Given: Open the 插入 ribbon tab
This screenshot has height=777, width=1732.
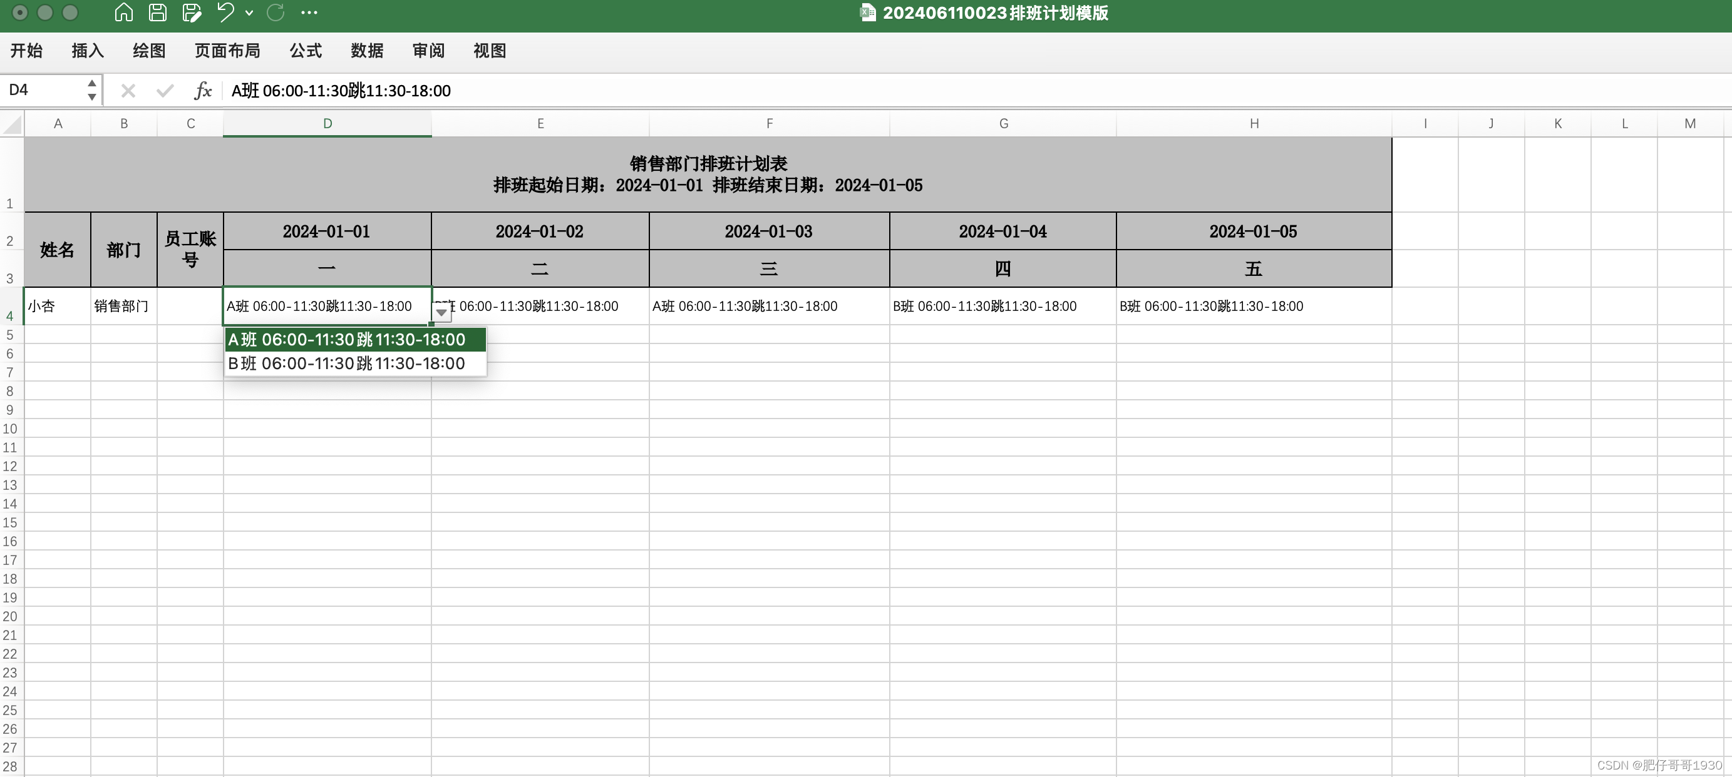Looking at the screenshot, I should coord(88,51).
